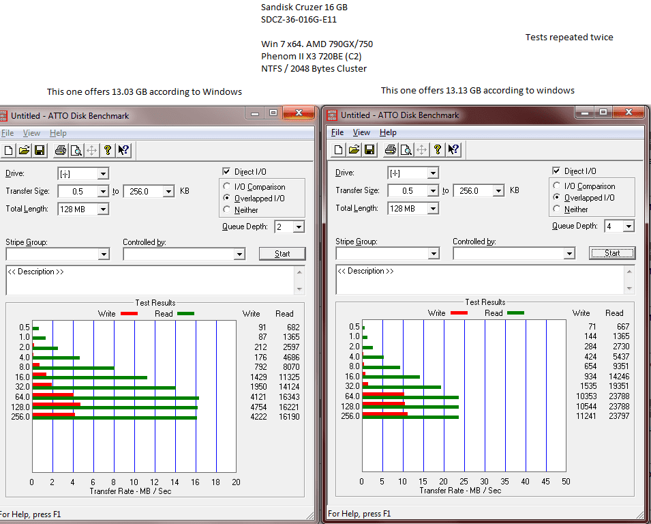Open Transfer Size 0.5 dropdown in left window
This screenshot has width=651, height=524.
point(103,191)
